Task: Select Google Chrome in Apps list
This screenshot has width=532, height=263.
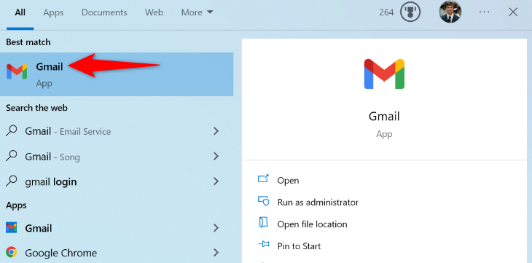Action: click(x=117, y=253)
